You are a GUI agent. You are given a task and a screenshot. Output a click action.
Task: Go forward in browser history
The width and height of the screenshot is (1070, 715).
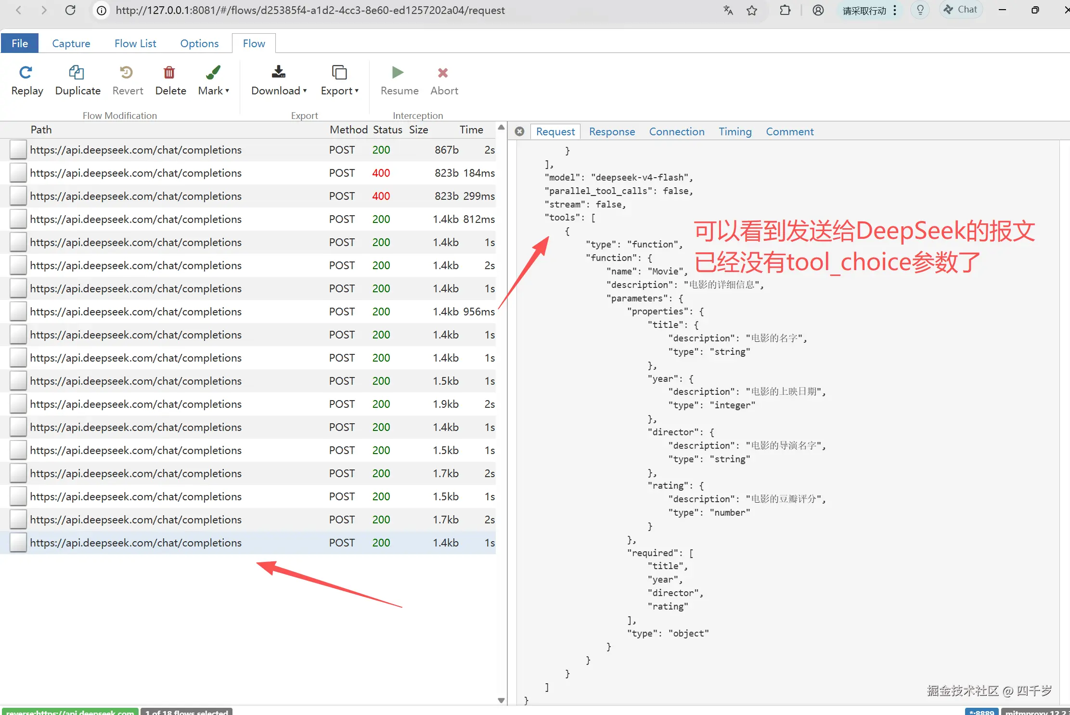pyautogui.click(x=44, y=10)
